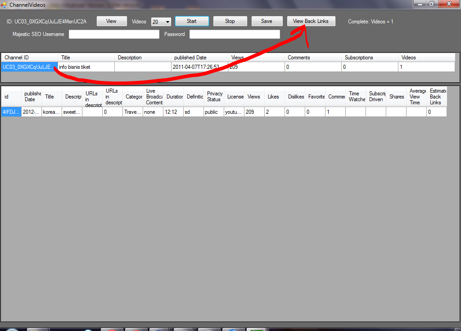Open the Videos count dropdown showing 20
The image size is (461, 331).
pyautogui.click(x=161, y=22)
